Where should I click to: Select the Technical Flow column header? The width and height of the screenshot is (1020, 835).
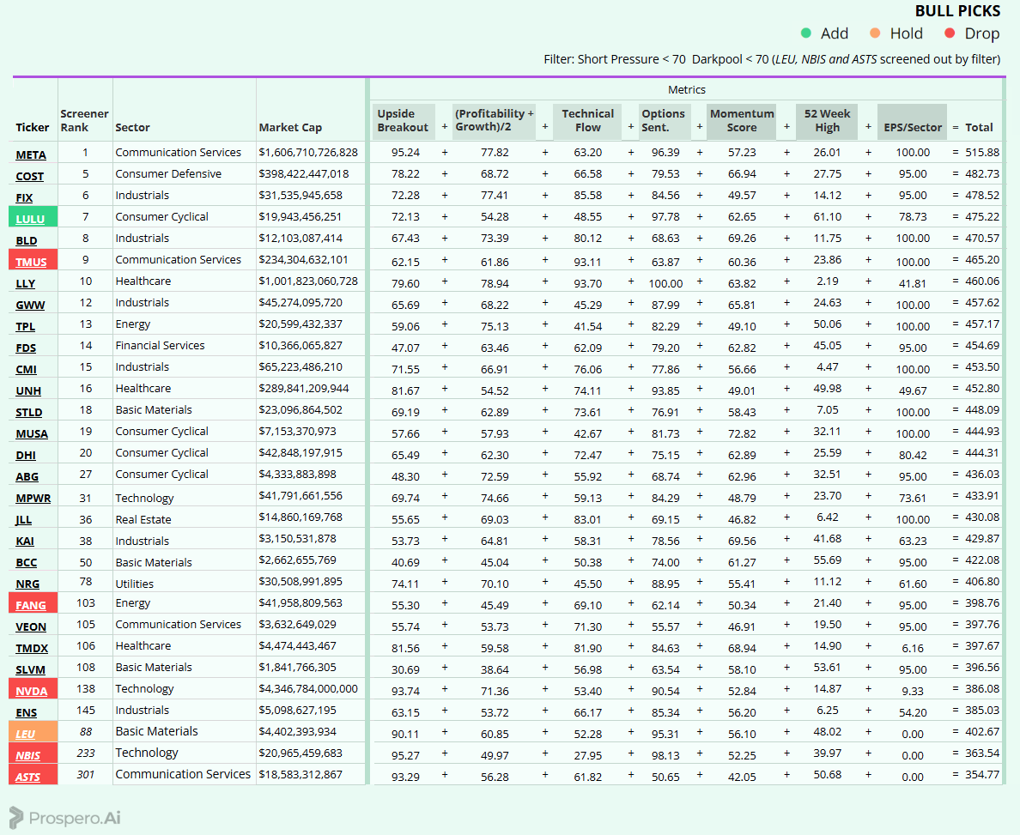coord(587,121)
